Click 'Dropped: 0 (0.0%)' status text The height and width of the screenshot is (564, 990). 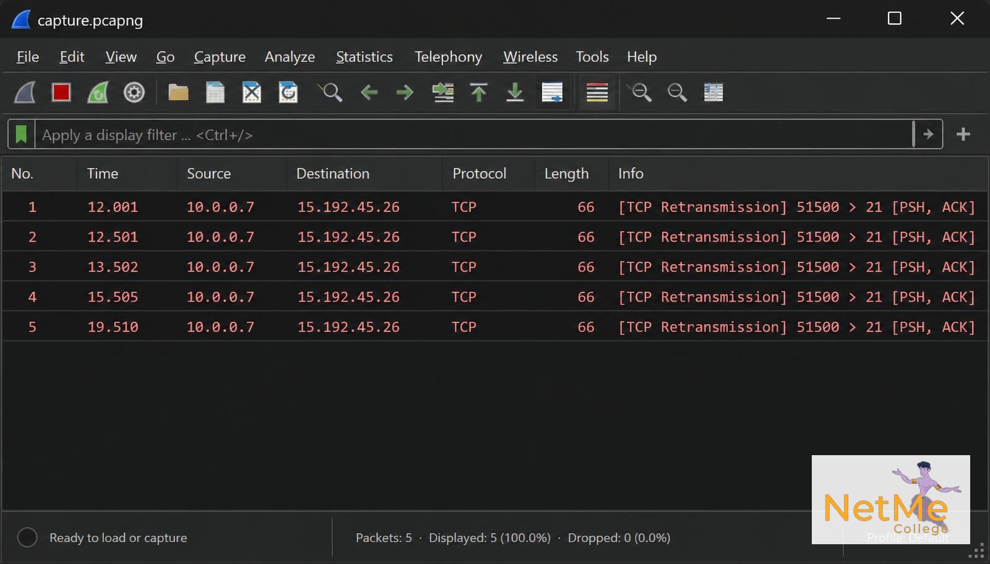click(x=619, y=538)
